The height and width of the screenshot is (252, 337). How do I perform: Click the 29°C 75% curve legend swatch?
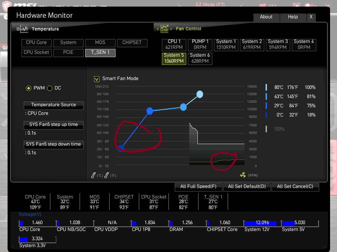[x=266, y=106]
